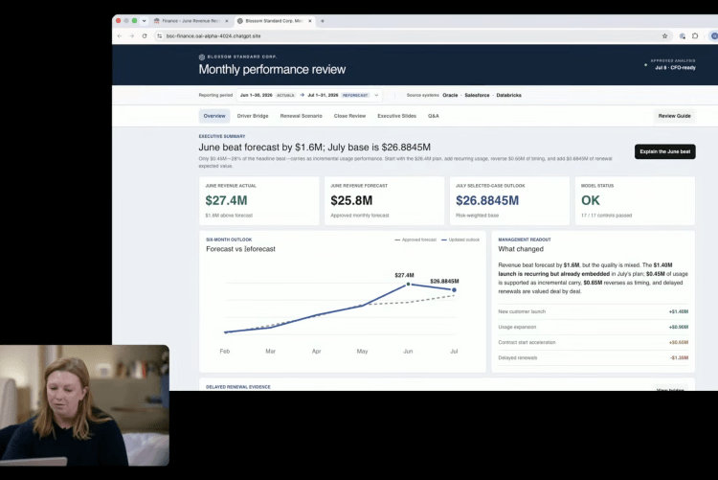Click the Delayed renewals row
Screen dimensions: 718x480
[x=593, y=358]
